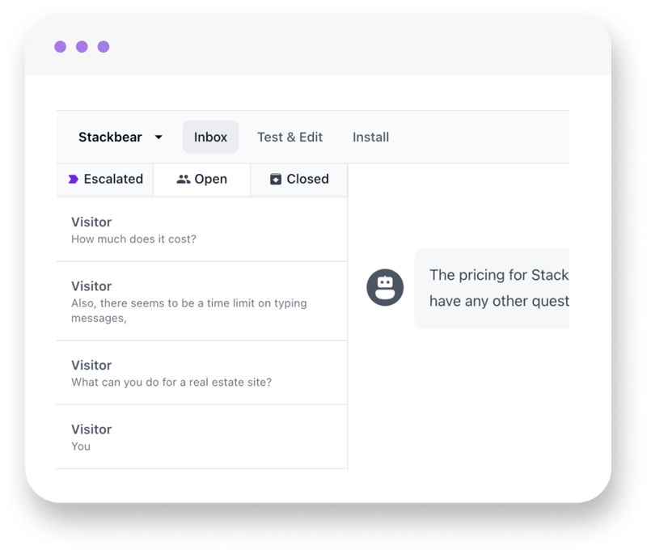
Task: Click the people icon beside Open
Action: 184,179
